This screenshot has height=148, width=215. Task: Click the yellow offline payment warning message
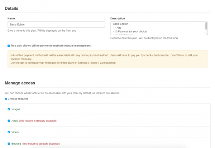[x=107, y=59]
